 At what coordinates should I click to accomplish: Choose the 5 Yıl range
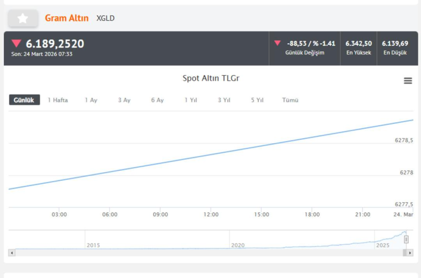(257, 100)
